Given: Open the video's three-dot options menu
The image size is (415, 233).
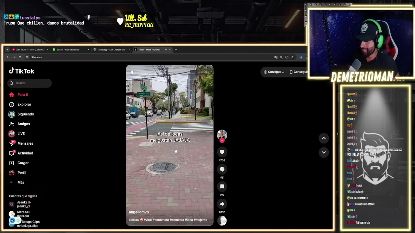Looking at the screenshot, I should (207, 72).
